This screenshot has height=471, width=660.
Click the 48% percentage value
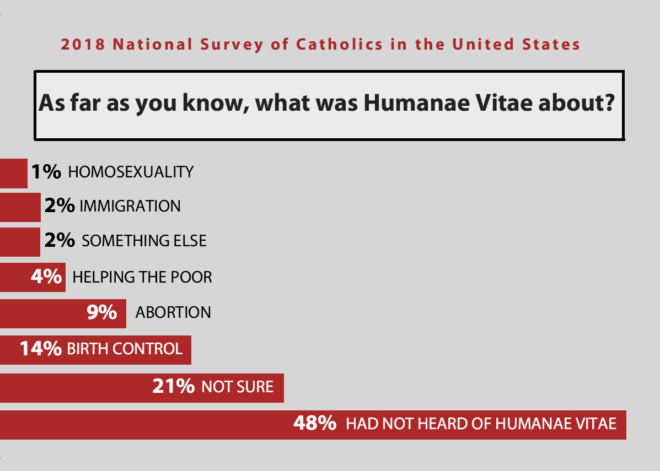click(x=314, y=424)
